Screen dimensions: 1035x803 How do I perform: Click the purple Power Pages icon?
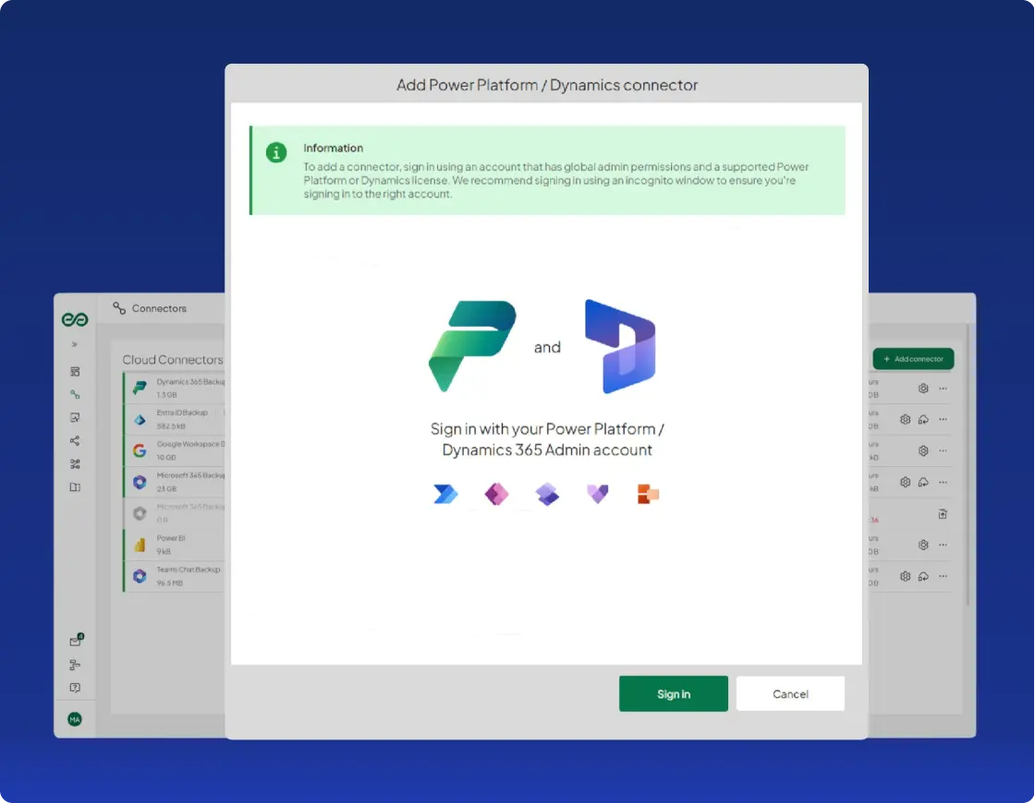point(547,494)
